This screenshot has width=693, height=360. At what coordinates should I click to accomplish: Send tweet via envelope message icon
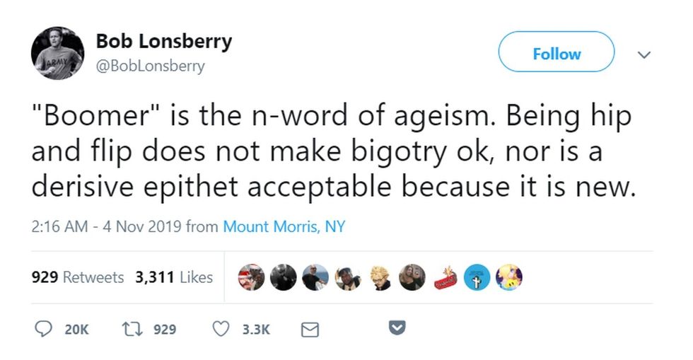point(310,329)
